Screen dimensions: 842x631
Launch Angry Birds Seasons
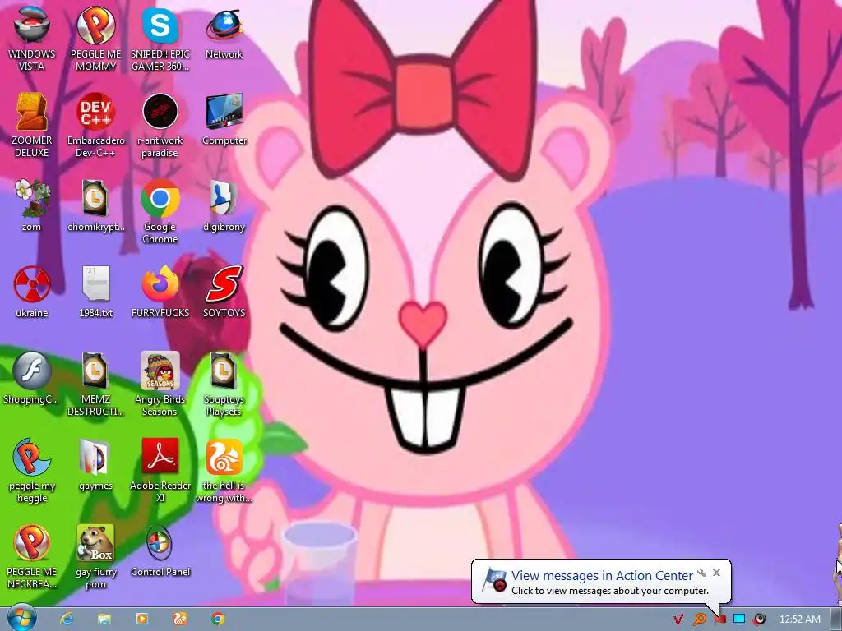tap(160, 385)
